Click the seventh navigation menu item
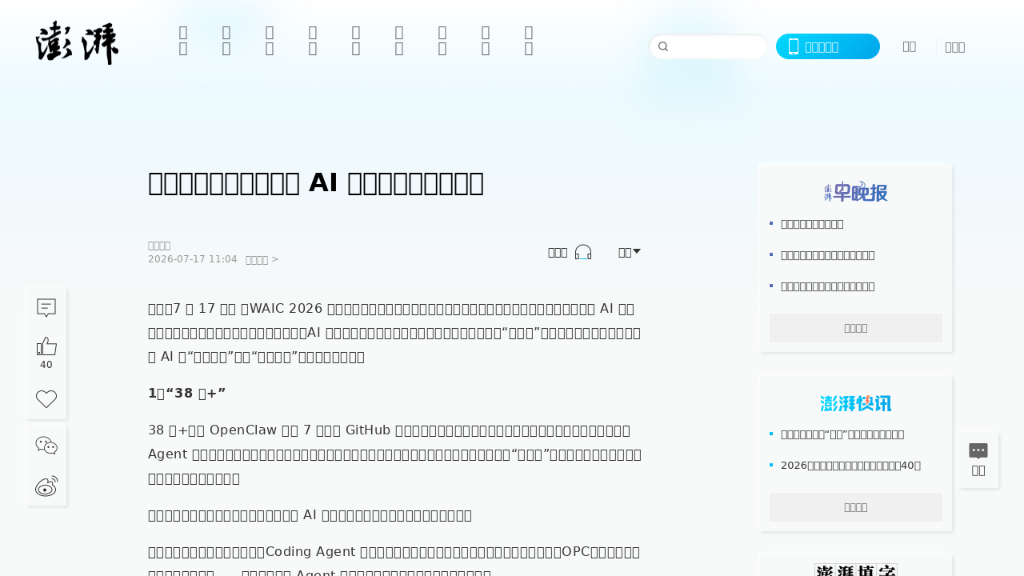 (x=442, y=40)
